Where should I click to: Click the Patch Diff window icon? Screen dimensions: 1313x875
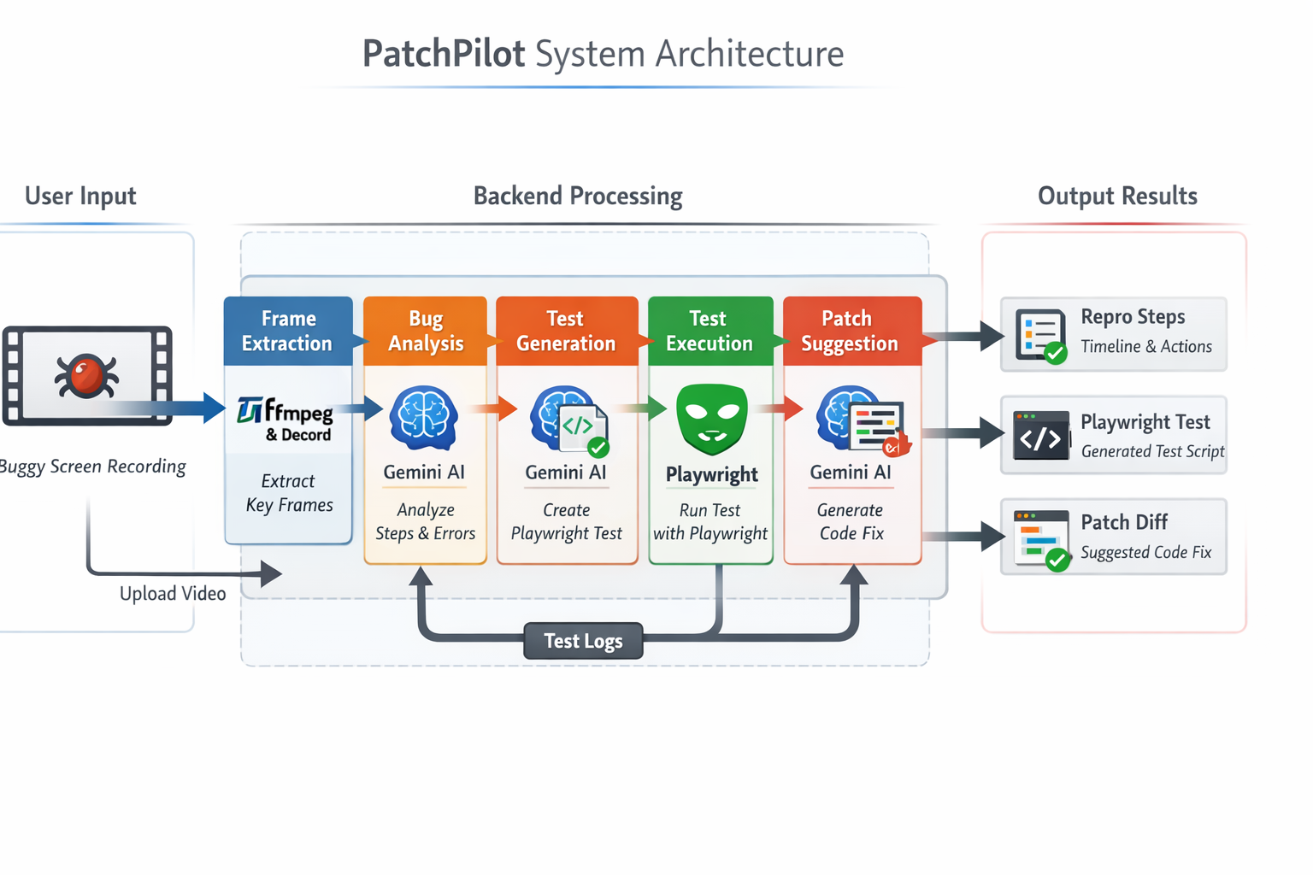(x=1042, y=540)
